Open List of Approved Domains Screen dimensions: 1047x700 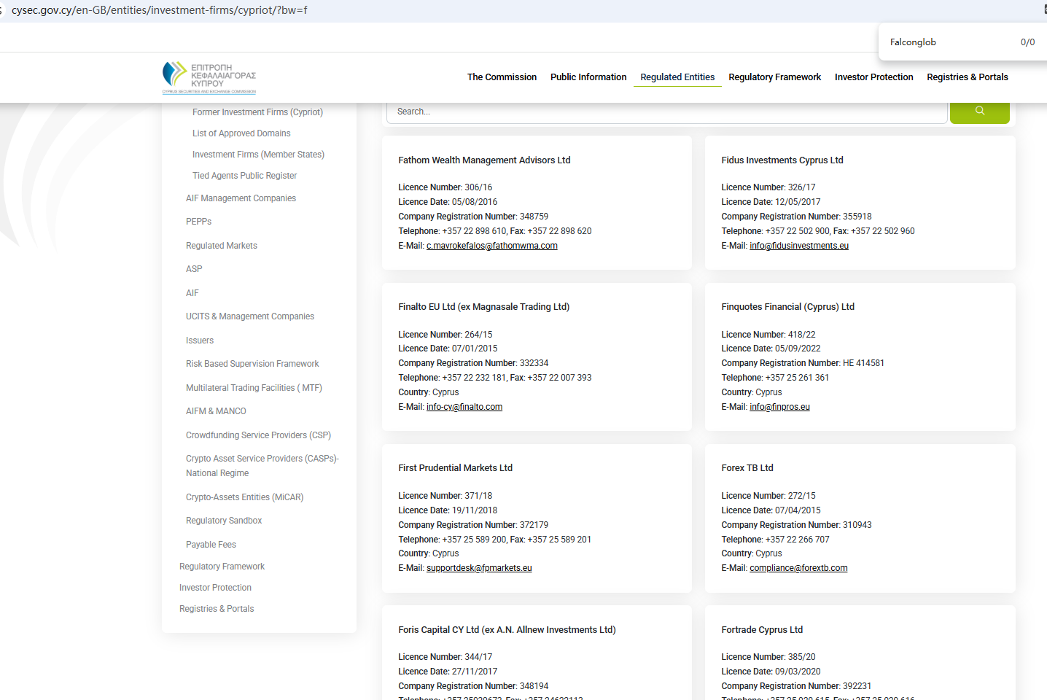[241, 133]
